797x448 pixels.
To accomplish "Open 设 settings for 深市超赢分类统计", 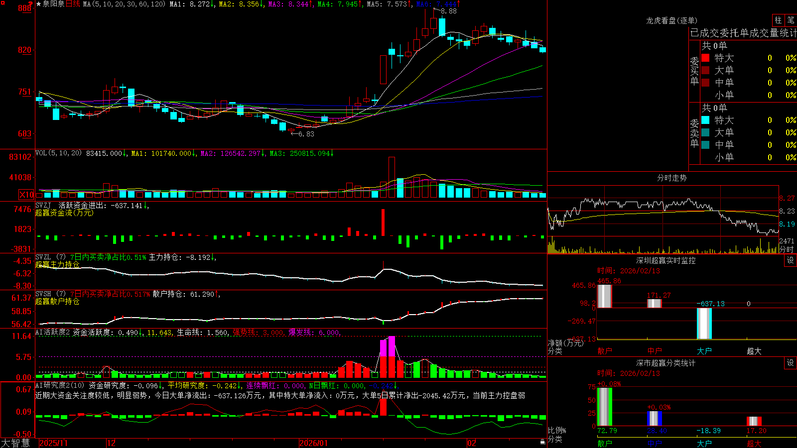I will pyautogui.click(x=791, y=363).
